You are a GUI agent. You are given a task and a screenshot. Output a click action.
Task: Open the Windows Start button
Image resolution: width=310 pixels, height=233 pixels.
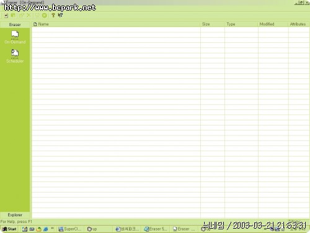pos(9,229)
